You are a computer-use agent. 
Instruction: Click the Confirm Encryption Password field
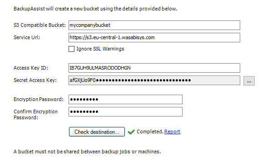point(125,112)
